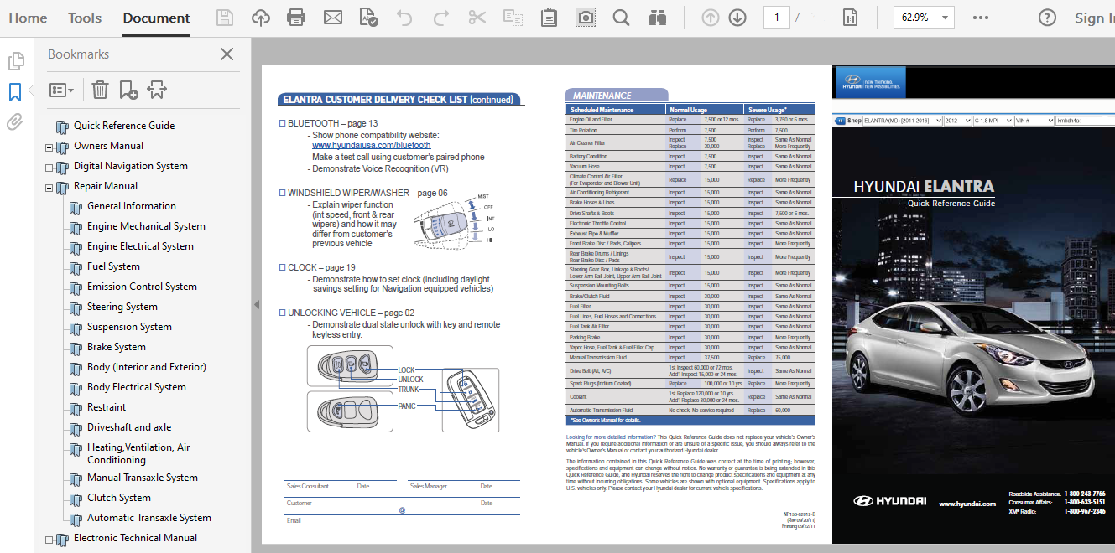Open the Attachments paperclip panel
Screen dimensions: 1115x553
[15, 122]
